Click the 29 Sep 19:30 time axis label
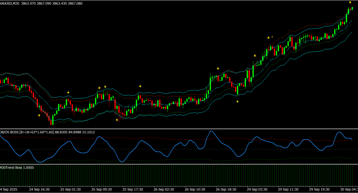Viewport: 358px width, 193px height. click(x=320, y=189)
